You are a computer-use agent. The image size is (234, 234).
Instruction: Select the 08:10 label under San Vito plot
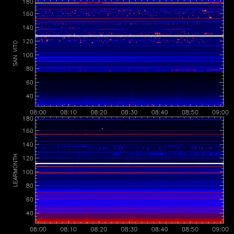point(68,112)
